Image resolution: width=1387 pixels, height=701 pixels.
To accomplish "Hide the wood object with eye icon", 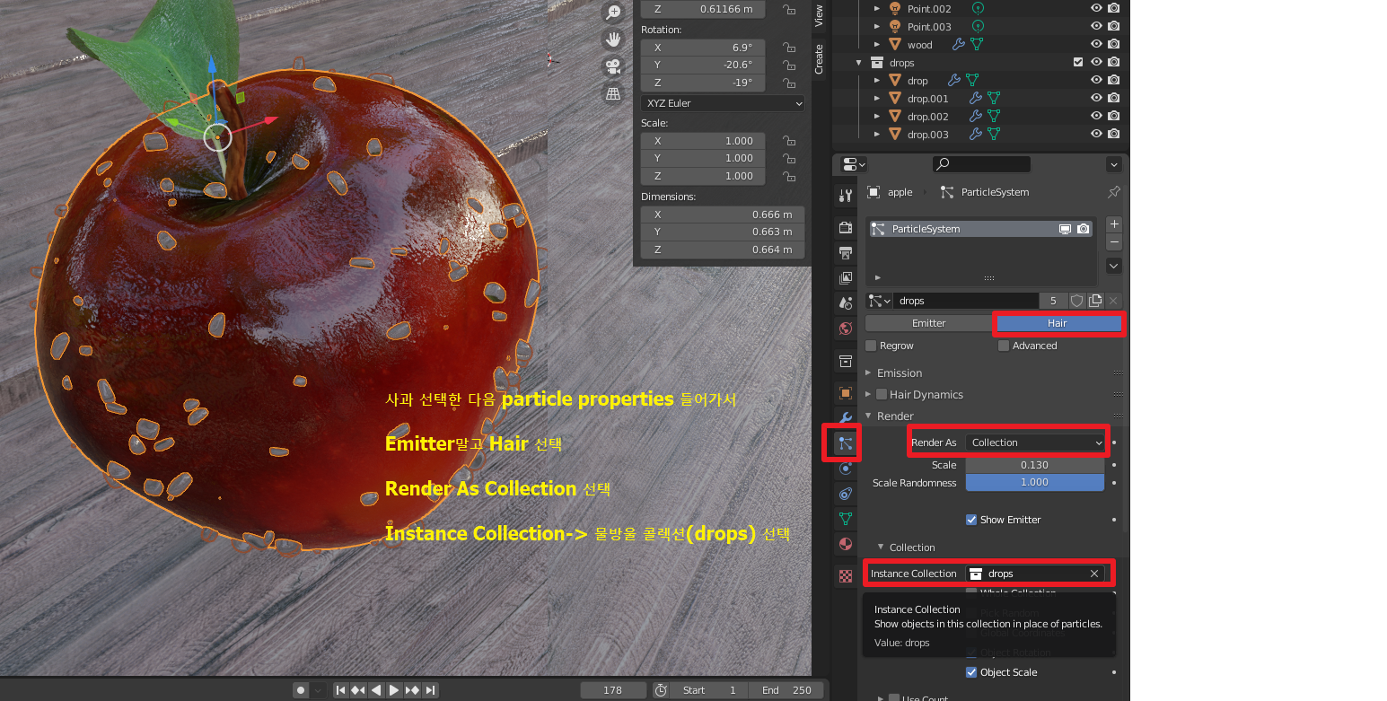I will click(x=1096, y=44).
